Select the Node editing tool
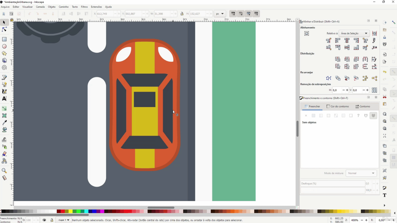 (x=4, y=29)
